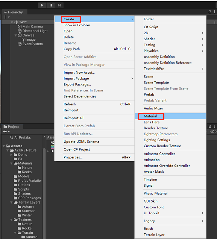Choose C# Script in the Create submenu

170,27
